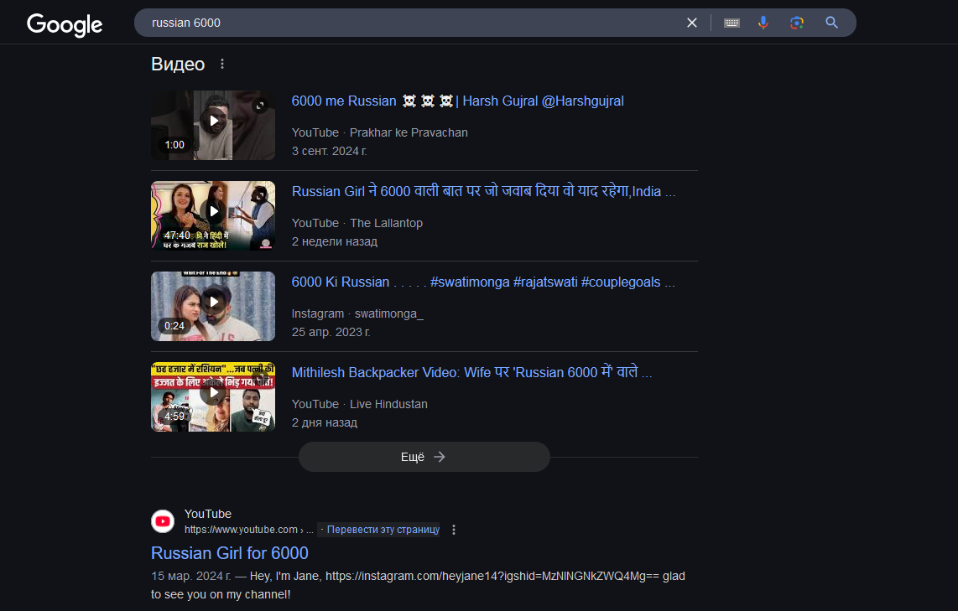
Task: Clear the search query with X icon
Action: [x=691, y=23]
